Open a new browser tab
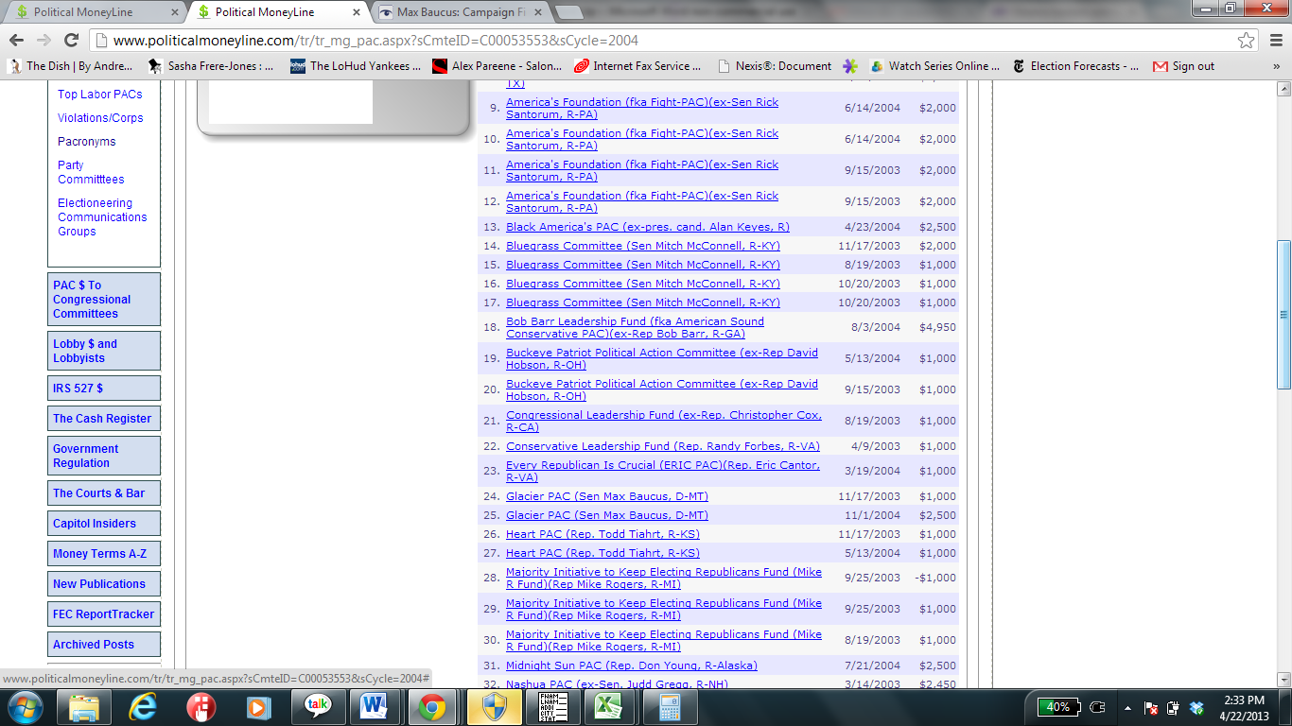 [x=568, y=13]
